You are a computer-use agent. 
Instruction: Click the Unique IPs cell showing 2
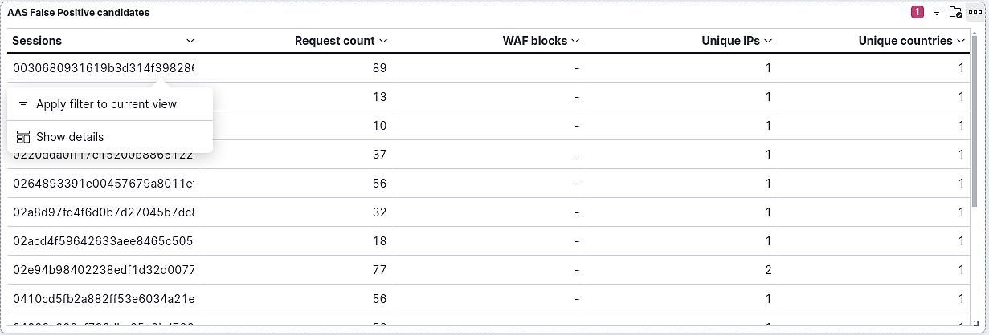769,270
